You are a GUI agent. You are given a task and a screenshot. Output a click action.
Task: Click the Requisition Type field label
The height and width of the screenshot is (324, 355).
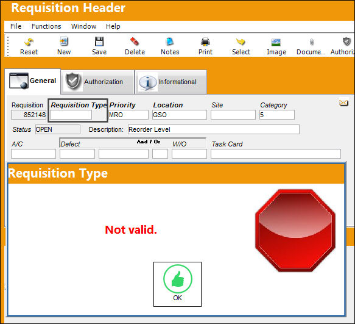tap(79, 105)
